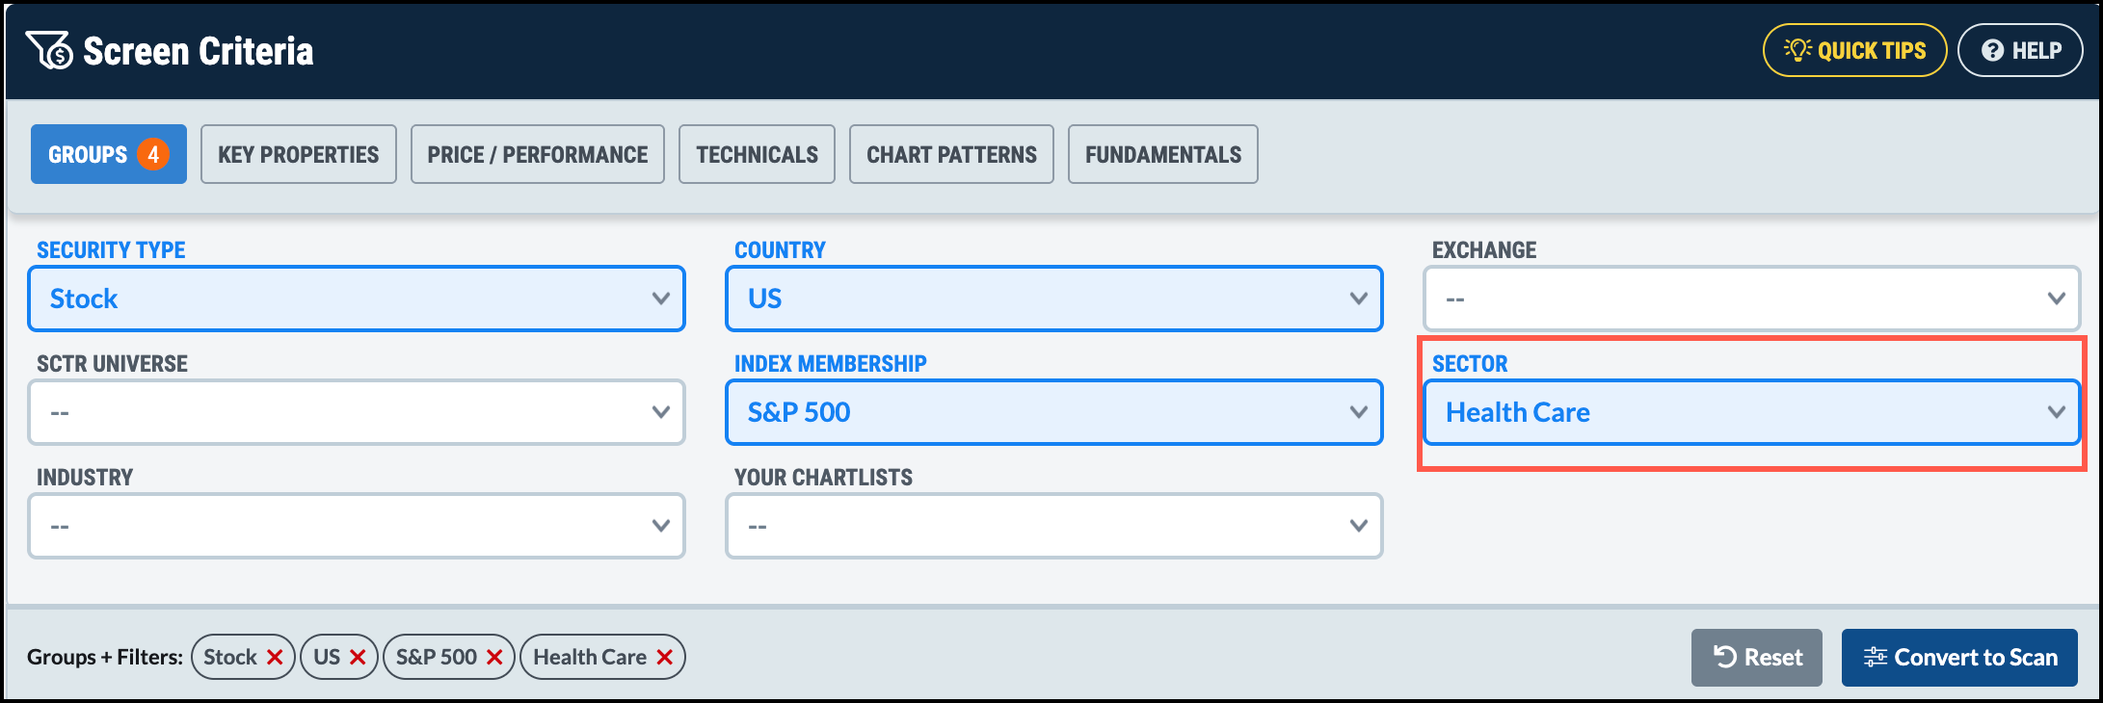Switch to the Fundamentals tab
2103x703 pixels.
tap(1163, 154)
